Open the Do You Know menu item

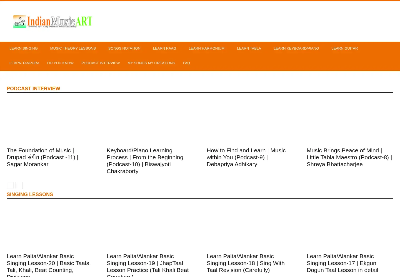point(60,63)
